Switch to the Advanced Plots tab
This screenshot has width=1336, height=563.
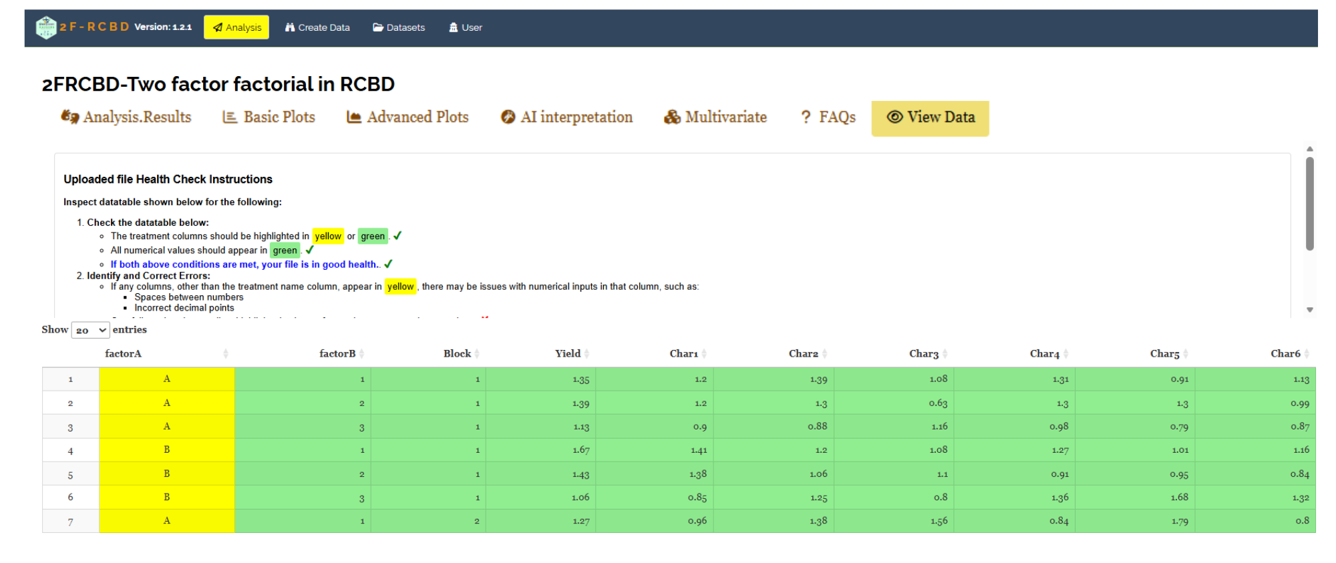click(407, 118)
